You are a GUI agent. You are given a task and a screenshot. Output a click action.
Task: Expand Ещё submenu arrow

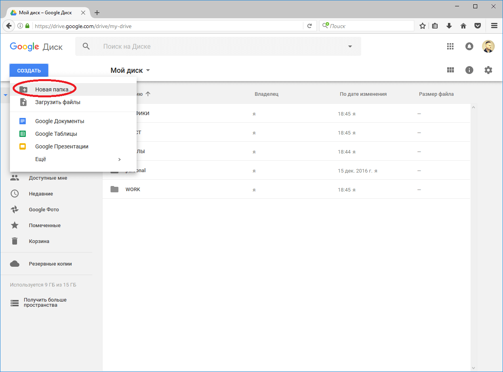120,159
